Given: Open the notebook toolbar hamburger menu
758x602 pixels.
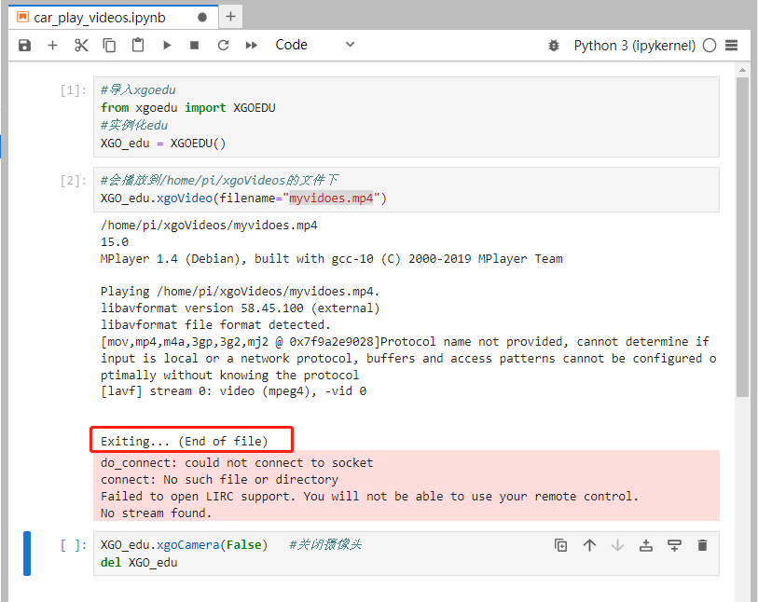Looking at the screenshot, I should click(x=731, y=46).
